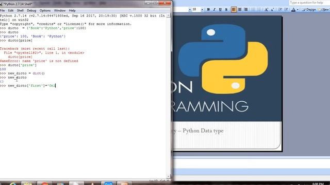The height and width of the screenshot is (185, 330).
Task: Toggle Bold formatting in PowerPoint toolbar
Action: point(208,9)
